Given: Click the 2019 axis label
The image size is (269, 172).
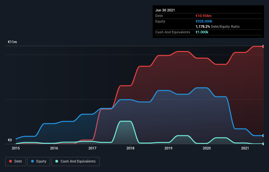Looking at the screenshot, I should [x=168, y=148].
